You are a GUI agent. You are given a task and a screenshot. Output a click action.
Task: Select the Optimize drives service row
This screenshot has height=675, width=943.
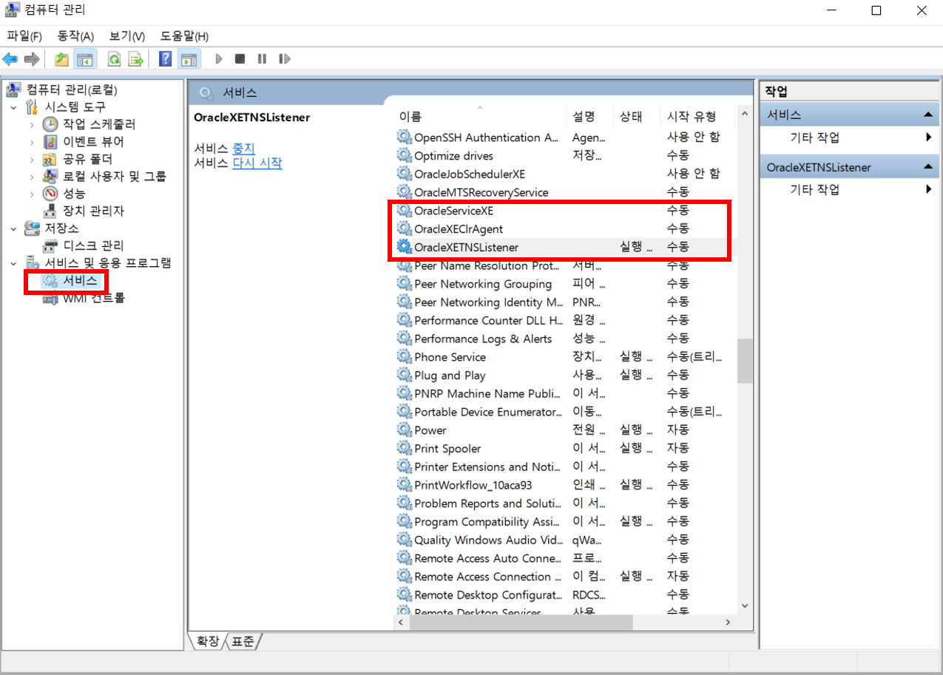(565, 155)
